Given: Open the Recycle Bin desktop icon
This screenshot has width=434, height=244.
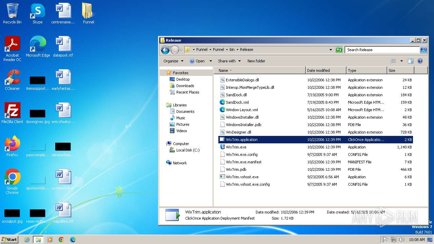Looking at the screenshot, I should pyautogui.click(x=12, y=14).
